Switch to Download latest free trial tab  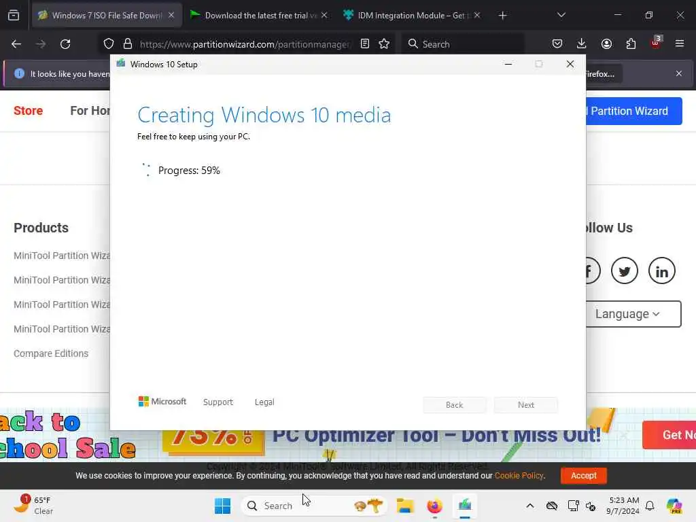[260, 15]
